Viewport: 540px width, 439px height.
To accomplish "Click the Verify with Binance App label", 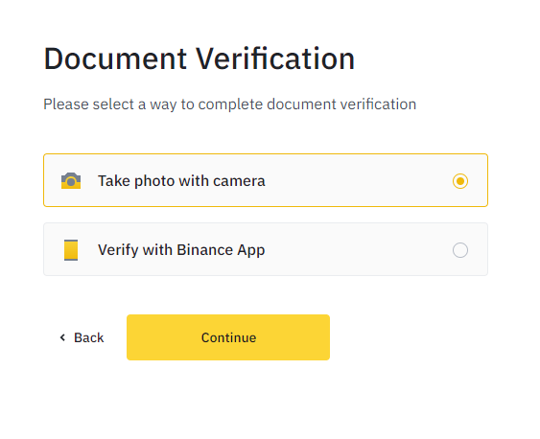I will coord(181,250).
